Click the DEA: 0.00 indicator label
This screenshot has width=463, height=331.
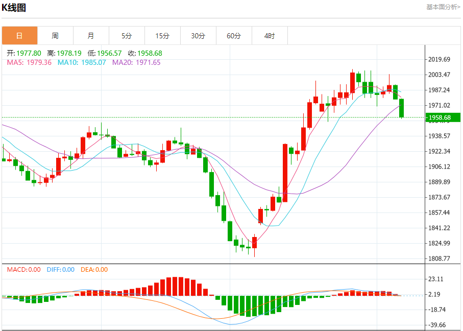pyautogui.click(x=94, y=270)
